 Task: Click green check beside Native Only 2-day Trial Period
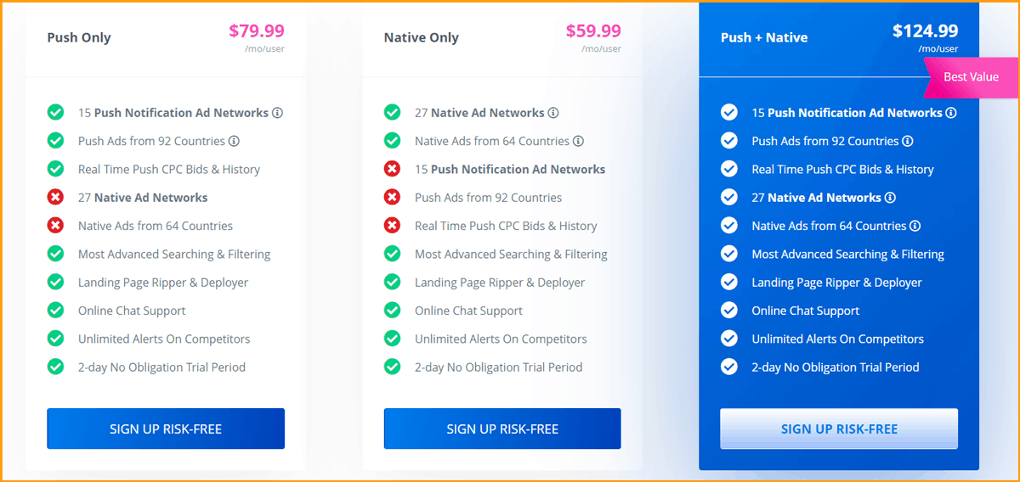(392, 367)
